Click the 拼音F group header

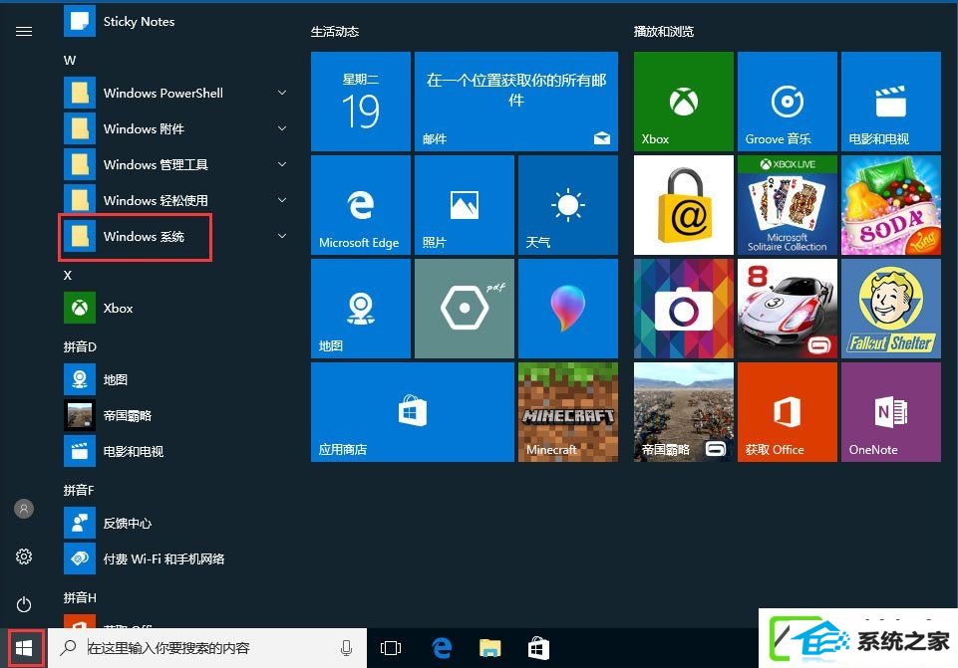click(79, 490)
